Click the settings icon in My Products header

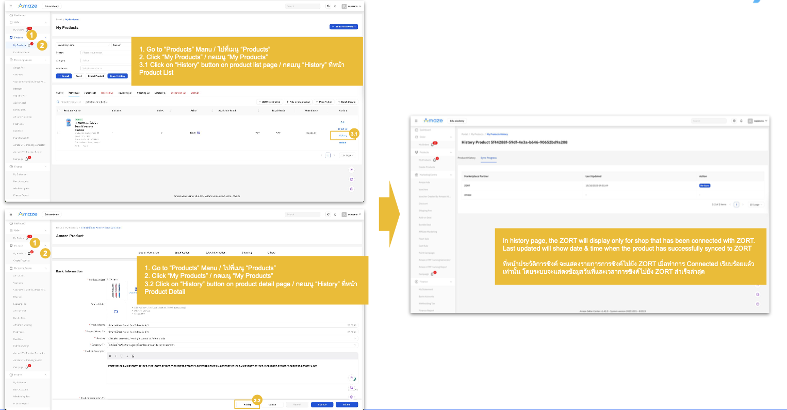point(328,6)
